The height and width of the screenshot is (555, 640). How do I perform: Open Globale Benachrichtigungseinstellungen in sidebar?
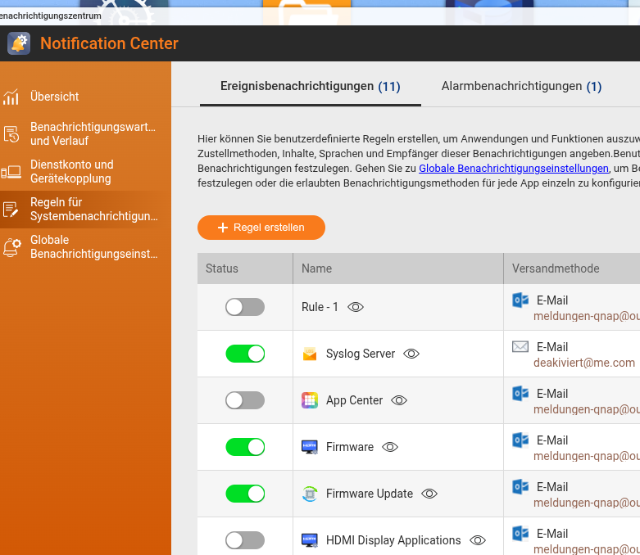point(93,247)
